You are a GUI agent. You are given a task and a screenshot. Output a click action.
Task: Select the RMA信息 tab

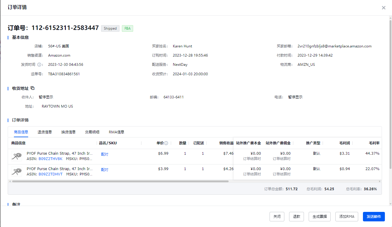pyautogui.click(x=116, y=132)
